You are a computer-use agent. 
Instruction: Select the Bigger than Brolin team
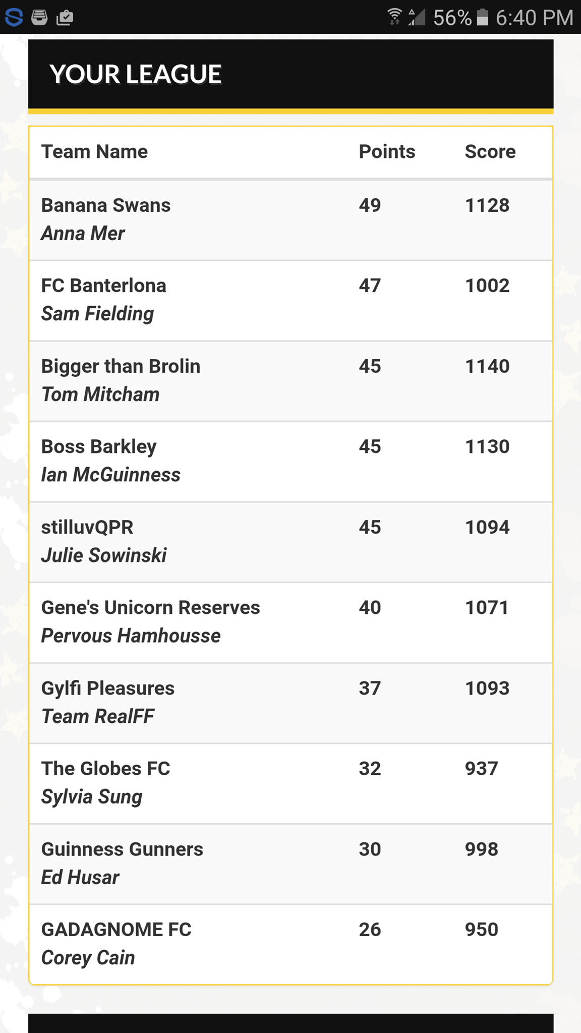[121, 367]
